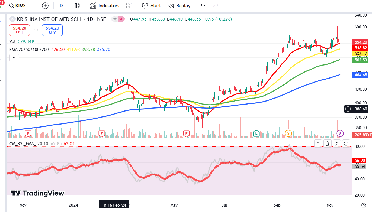Click the blue EMA value 376.20

[x=104, y=50]
